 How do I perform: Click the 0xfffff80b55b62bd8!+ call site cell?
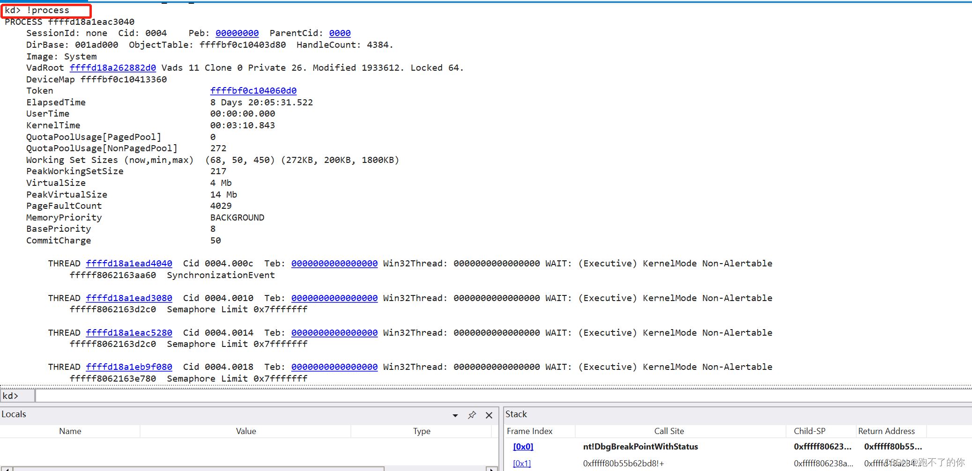(623, 464)
